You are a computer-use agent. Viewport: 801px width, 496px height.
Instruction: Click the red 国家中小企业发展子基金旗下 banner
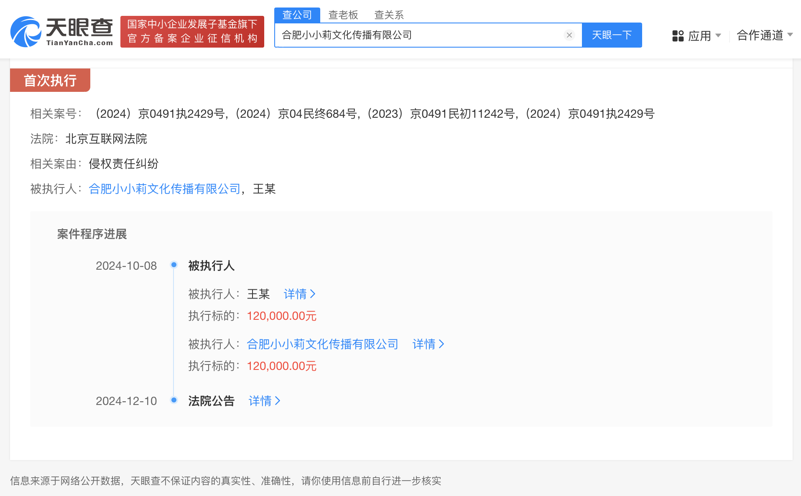coord(192,32)
